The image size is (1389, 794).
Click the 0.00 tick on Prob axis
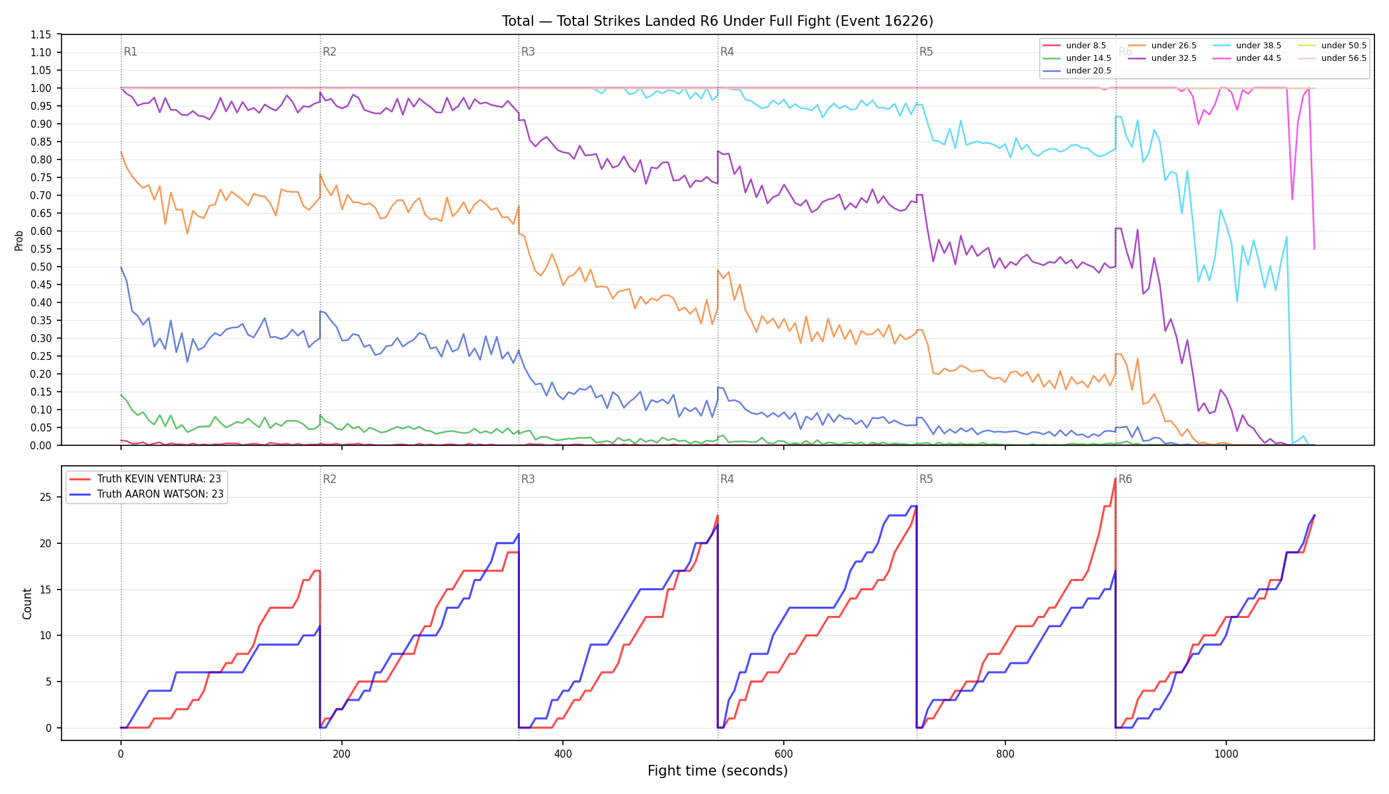(x=41, y=445)
